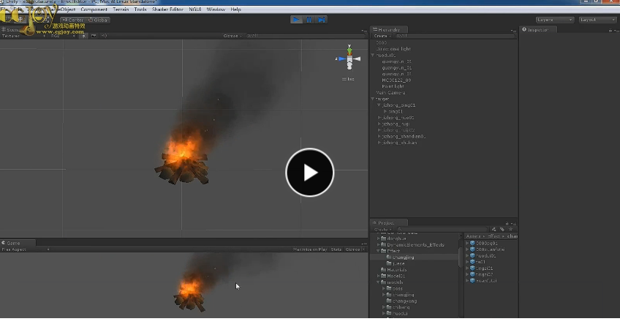Click the Hierarchy search field

[455, 36]
